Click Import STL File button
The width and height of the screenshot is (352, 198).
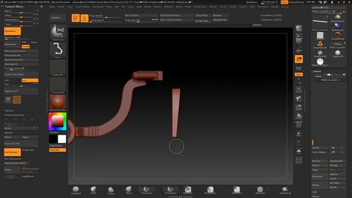21,144
